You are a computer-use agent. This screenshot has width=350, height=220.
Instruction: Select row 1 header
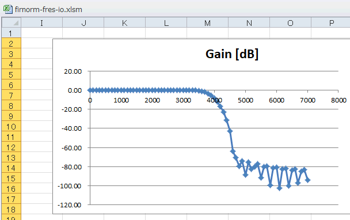tap(11, 33)
